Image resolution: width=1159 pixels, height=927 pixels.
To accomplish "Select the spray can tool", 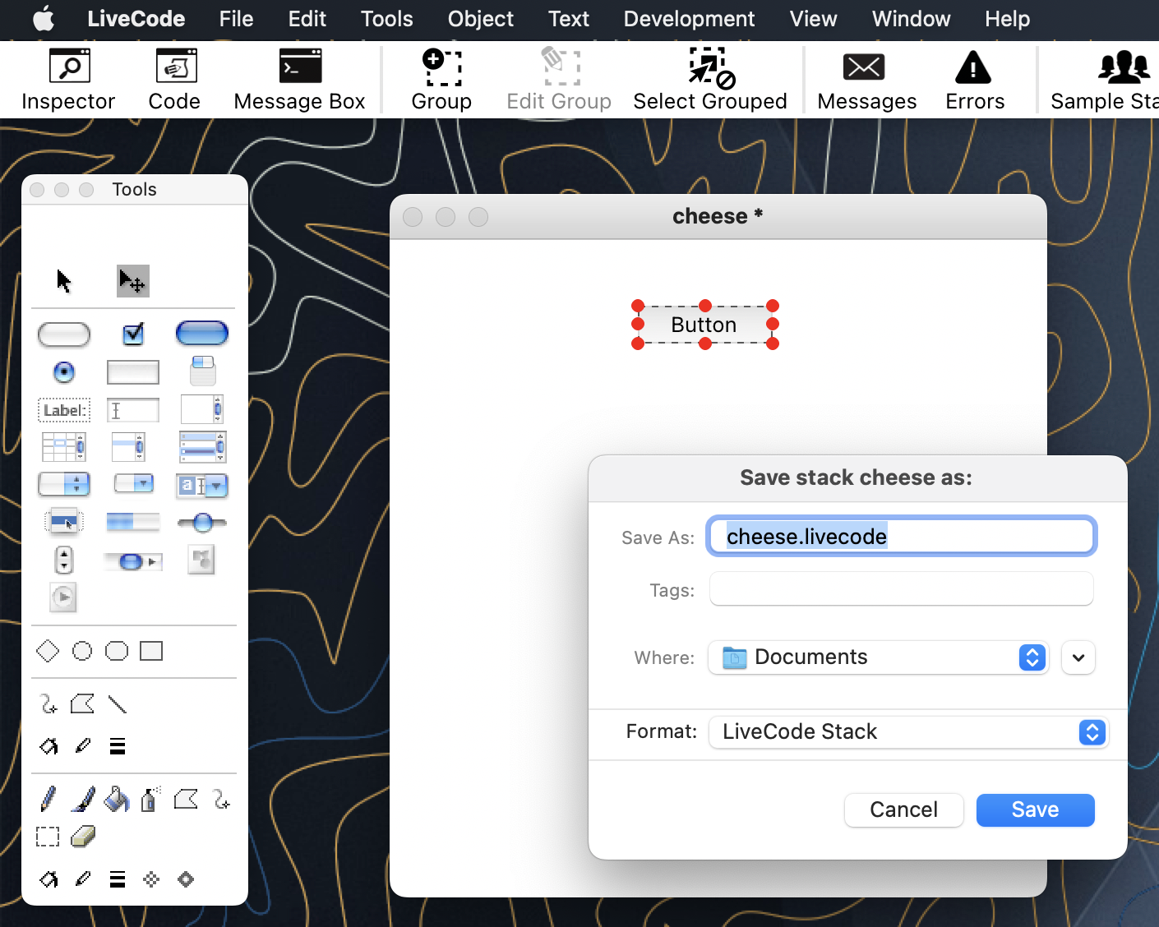I will coord(150,799).
